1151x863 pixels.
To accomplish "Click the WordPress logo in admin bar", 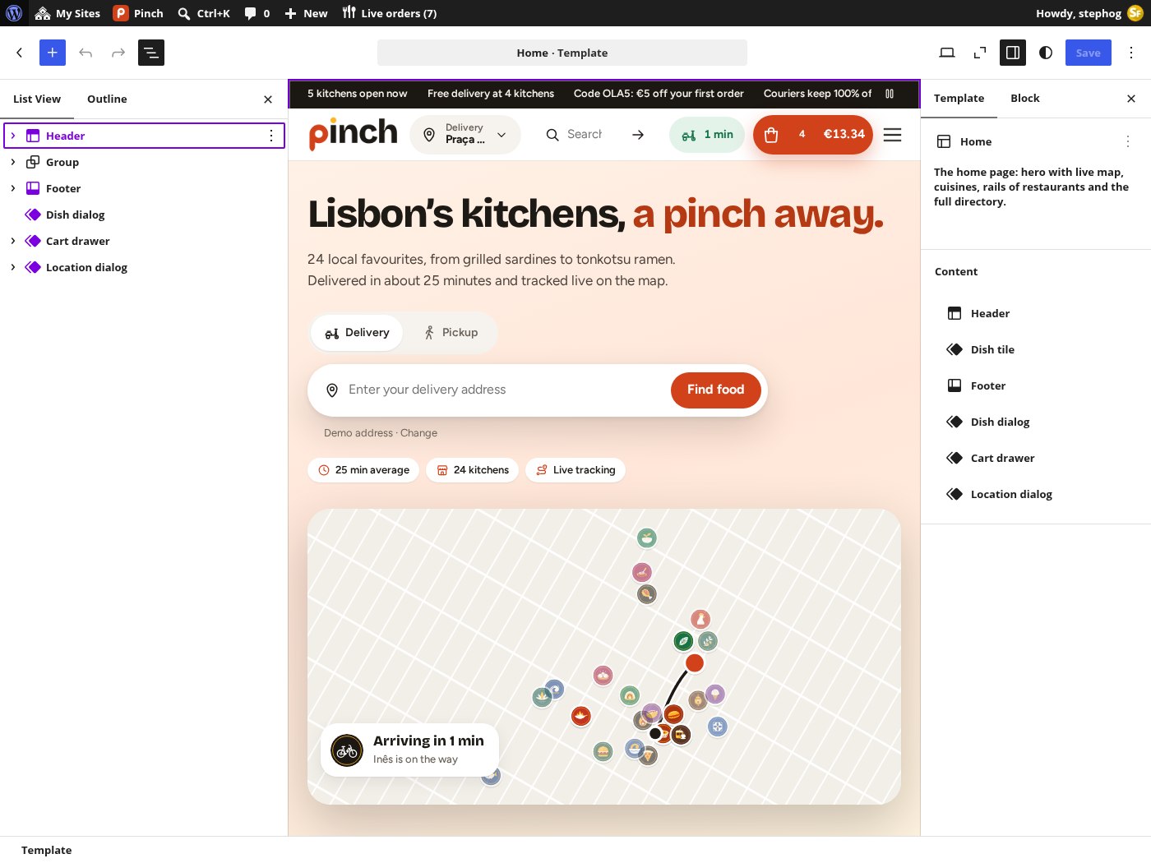I will pyautogui.click(x=14, y=13).
